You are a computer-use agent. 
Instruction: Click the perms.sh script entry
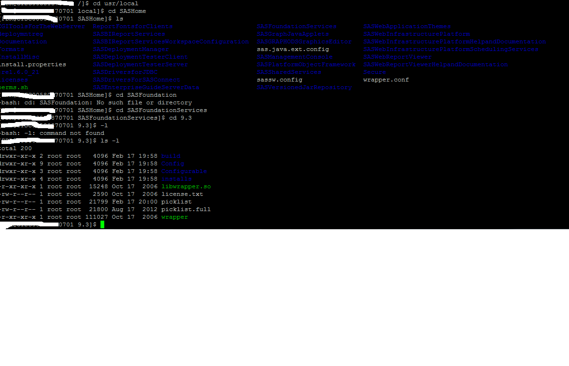(14, 87)
